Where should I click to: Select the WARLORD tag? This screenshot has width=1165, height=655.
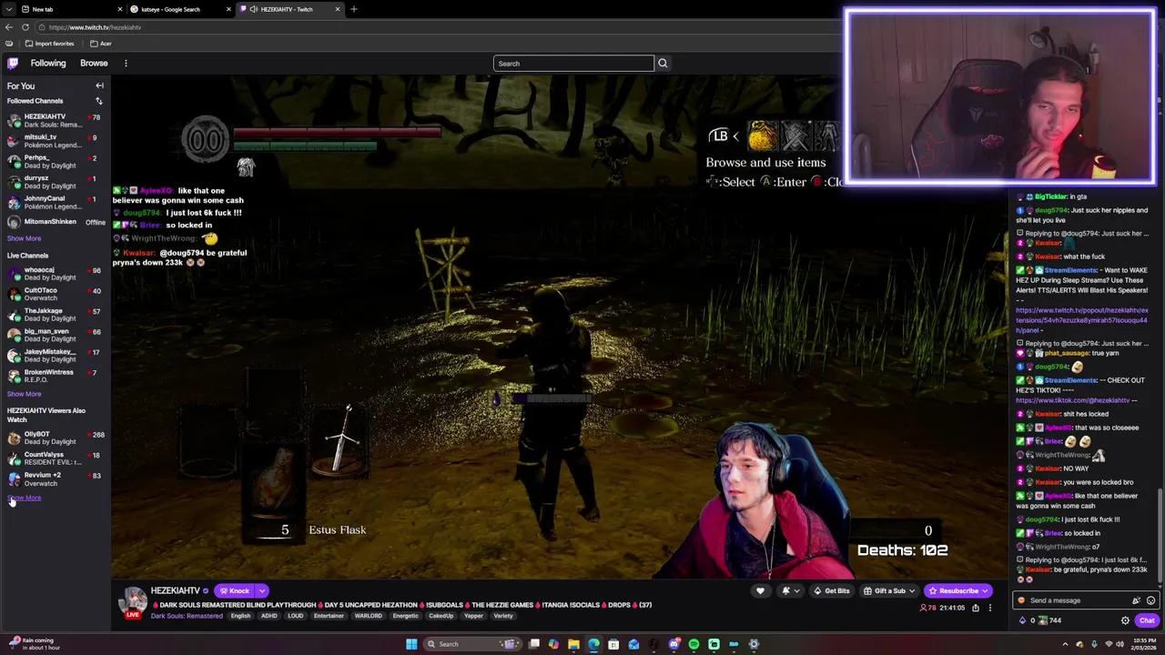[x=368, y=616]
